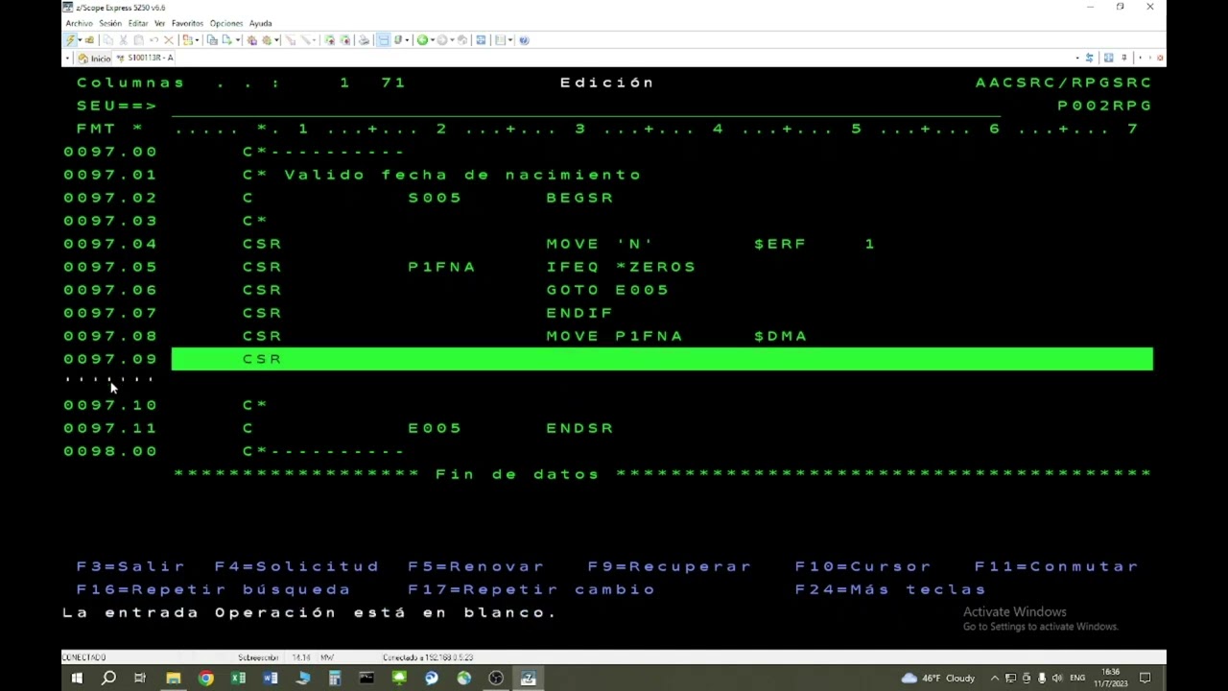Open the notifications icon in system tray
The image size is (1228, 691).
1145,678
